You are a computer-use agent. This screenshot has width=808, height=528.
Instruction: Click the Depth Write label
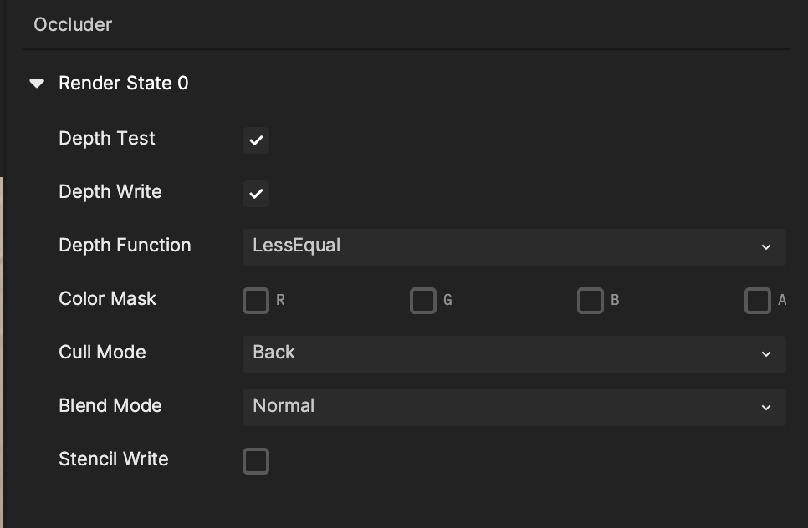(x=110, y=192)
